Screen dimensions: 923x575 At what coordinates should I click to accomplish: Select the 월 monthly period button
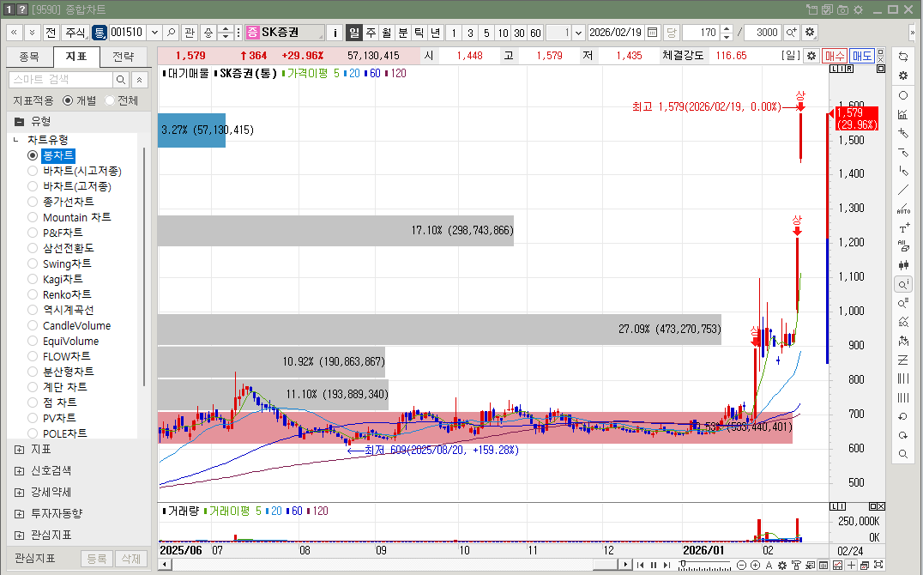tap(387, 33)
